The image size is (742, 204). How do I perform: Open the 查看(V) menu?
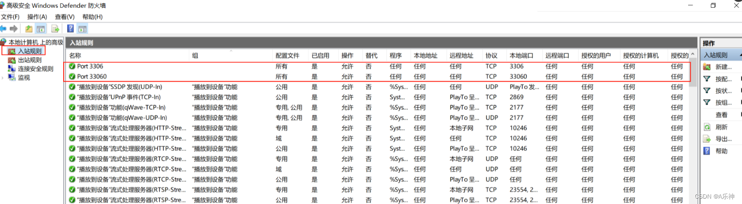[x=65, y=17]
